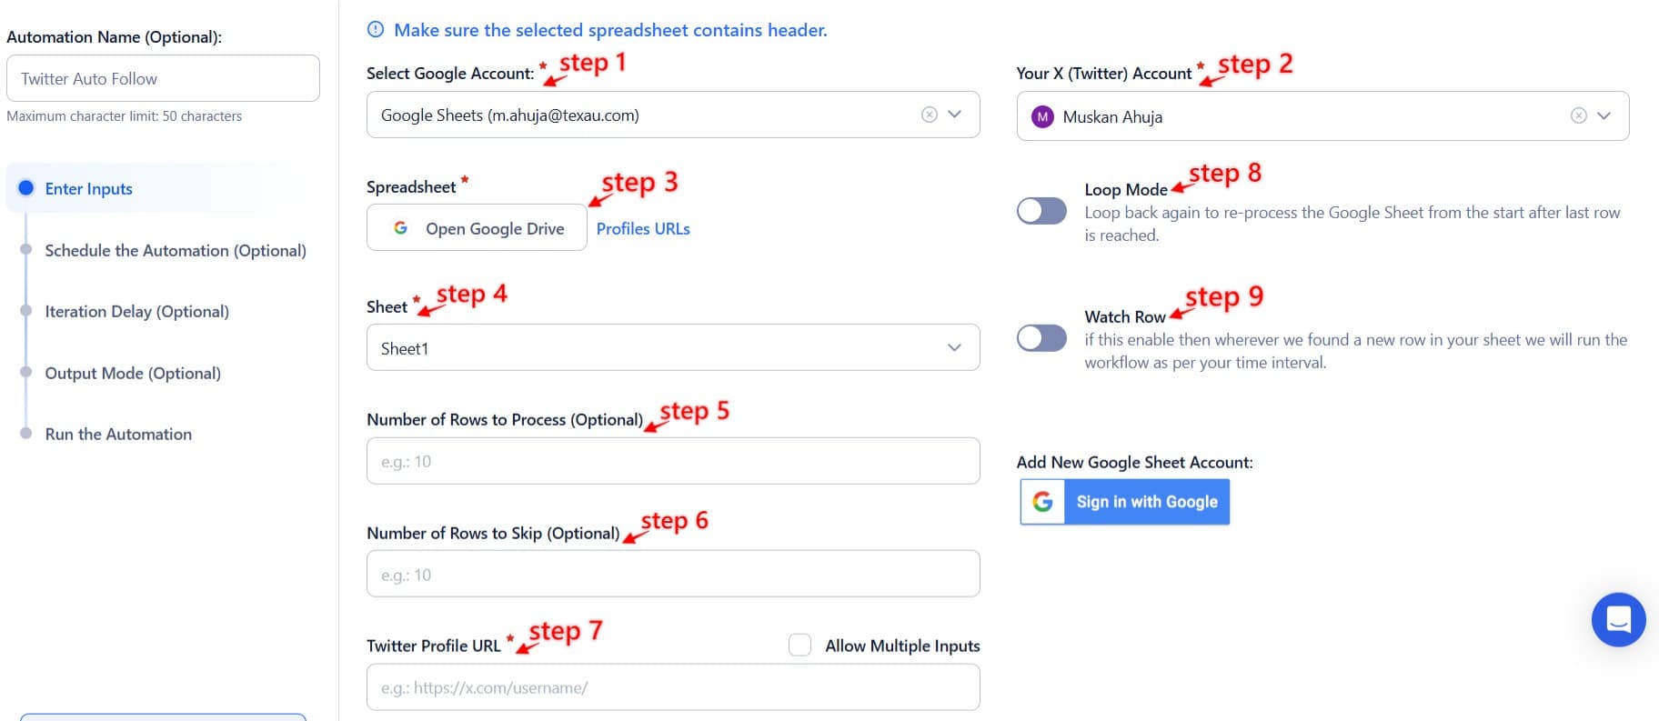Click the Google icon in Open Google Drive
1659x721 pixels.
tap(400, 228)
